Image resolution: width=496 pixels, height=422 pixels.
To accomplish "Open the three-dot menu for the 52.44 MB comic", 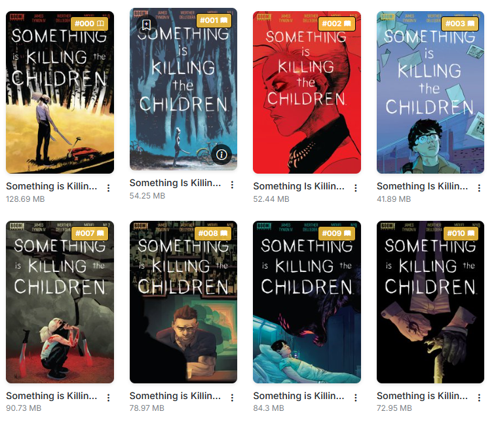I will coord(356,188).
